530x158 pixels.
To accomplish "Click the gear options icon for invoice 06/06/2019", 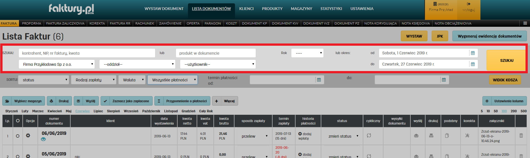I will pos(28,136).
